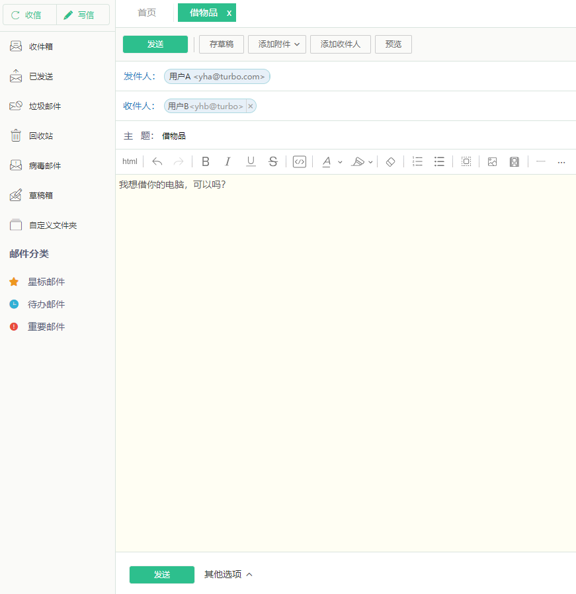Screen dimensions: 576x594
Task: Click 发件人 sender label
Action: (139, 76)
